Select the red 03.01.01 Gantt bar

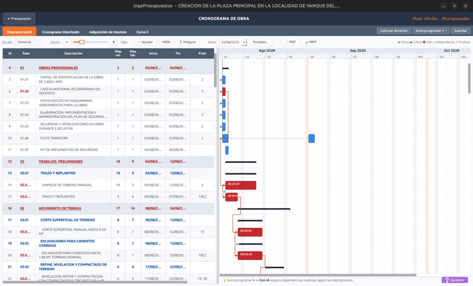pos(250,232)
